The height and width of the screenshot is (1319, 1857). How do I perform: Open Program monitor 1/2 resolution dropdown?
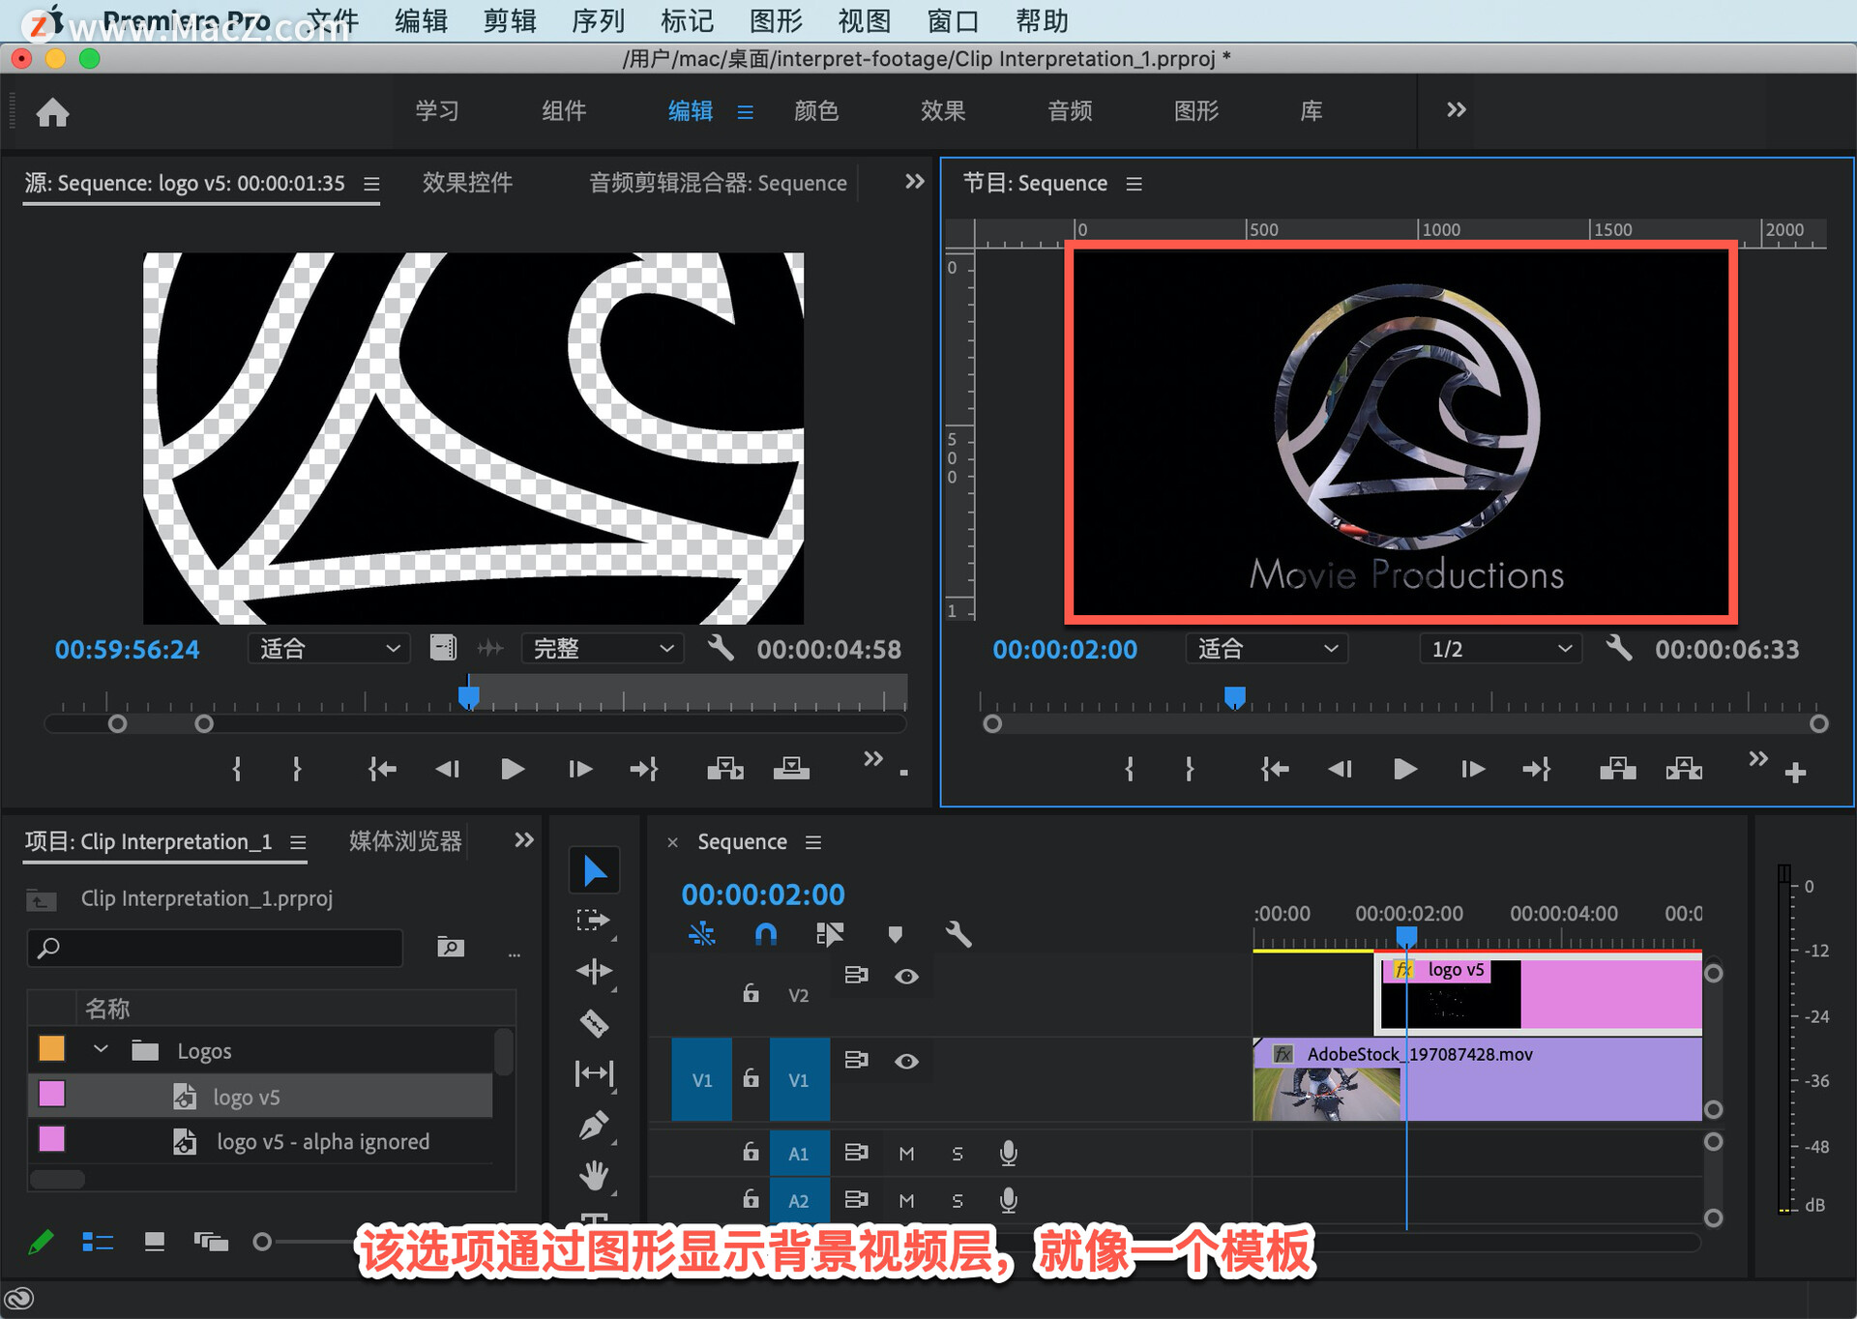point(1500,649)
